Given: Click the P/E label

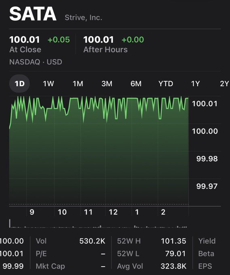Looking at the screenshot, I should coord(41,254).
